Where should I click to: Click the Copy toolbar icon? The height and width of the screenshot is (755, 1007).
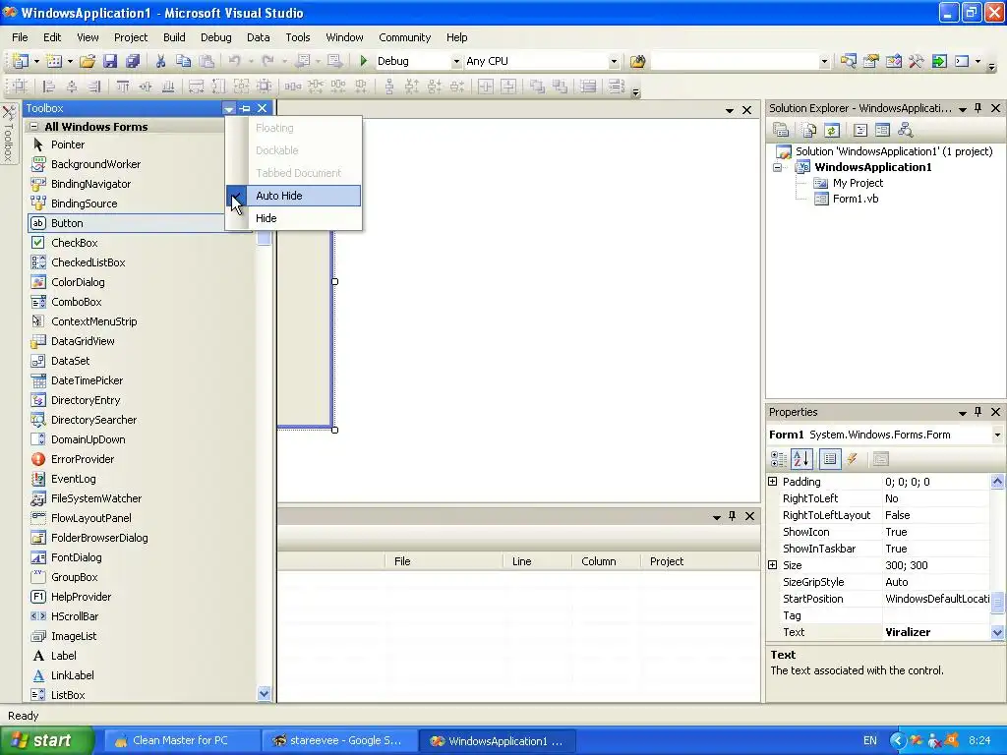point(184,61)
